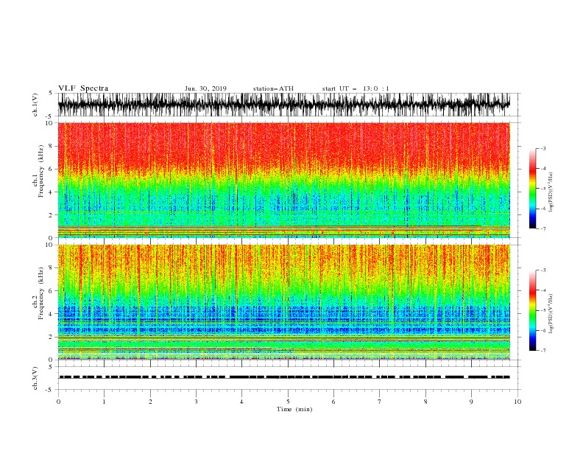Click the time axis tick label '7'

coord(380,402)
